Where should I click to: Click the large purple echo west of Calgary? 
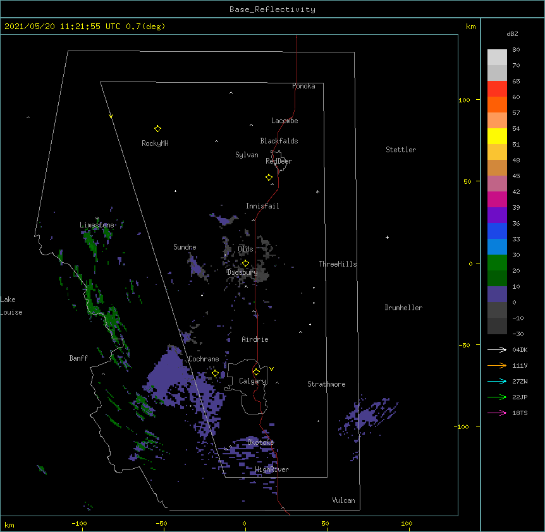tap(169, 377)
